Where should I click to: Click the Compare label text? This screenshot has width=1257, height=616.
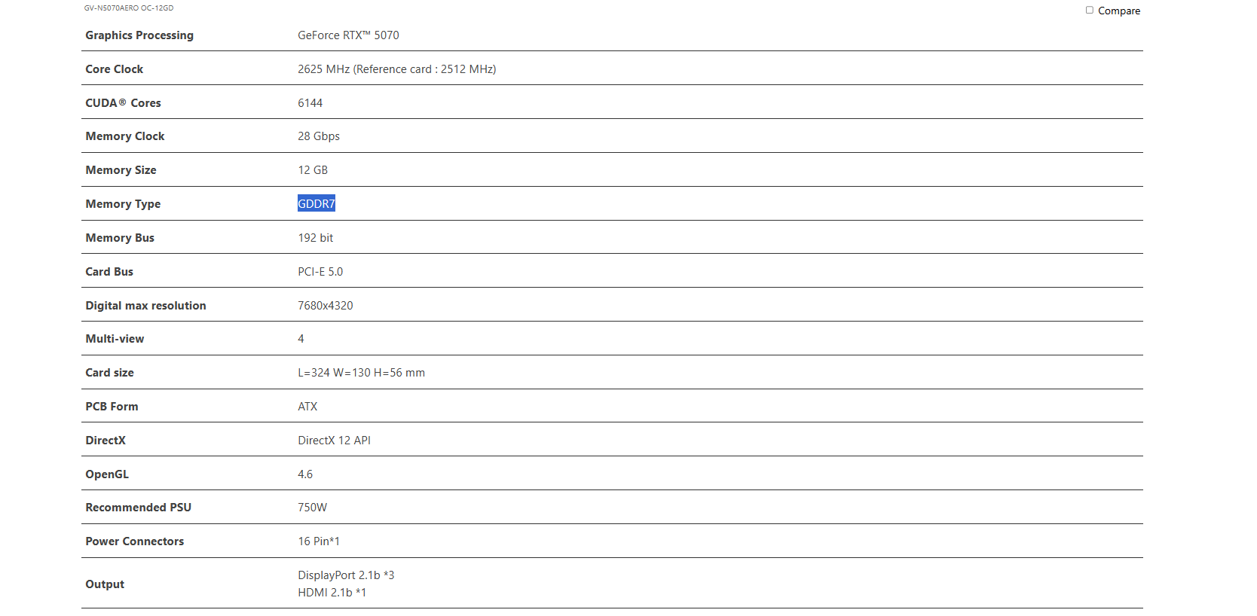[1118, 11]
